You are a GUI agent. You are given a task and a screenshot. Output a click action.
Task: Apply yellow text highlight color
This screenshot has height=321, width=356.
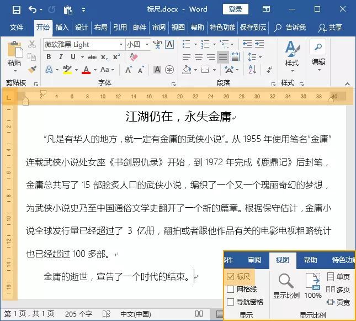pos(67,70)
